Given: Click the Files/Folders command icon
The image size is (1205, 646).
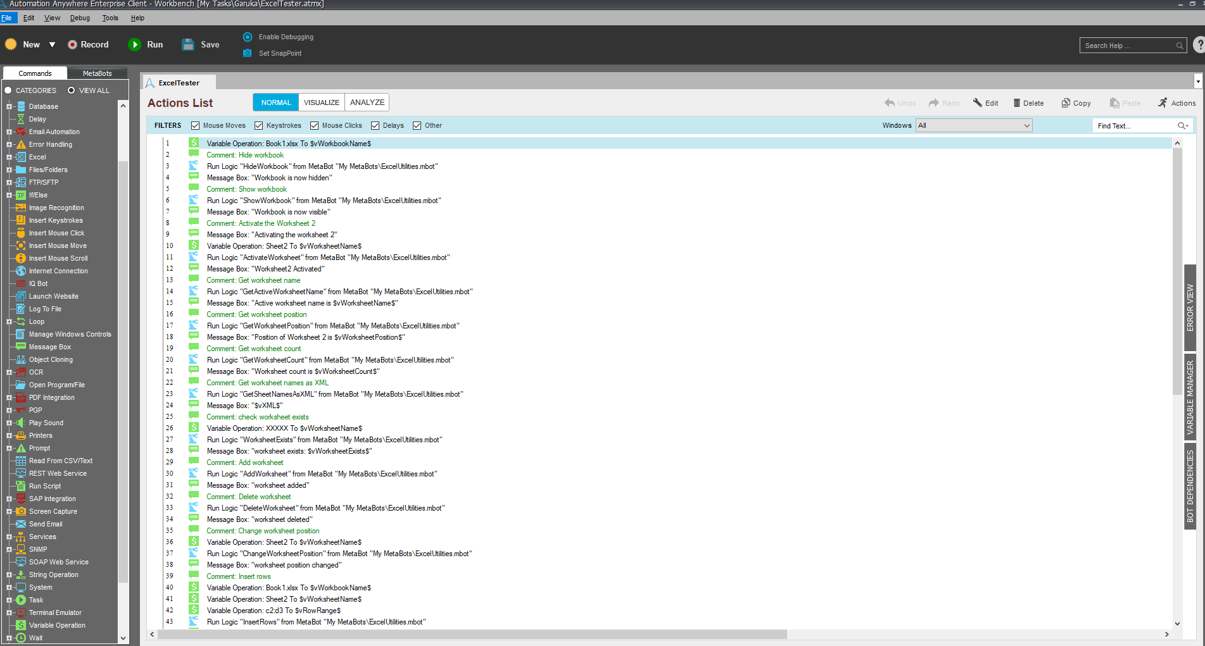Looking at the screenshot, I should (21, 170).
